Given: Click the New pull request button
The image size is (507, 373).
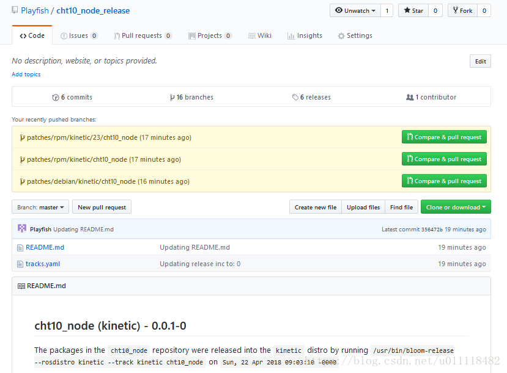Looking at the screenshot, I should [102, 207].
